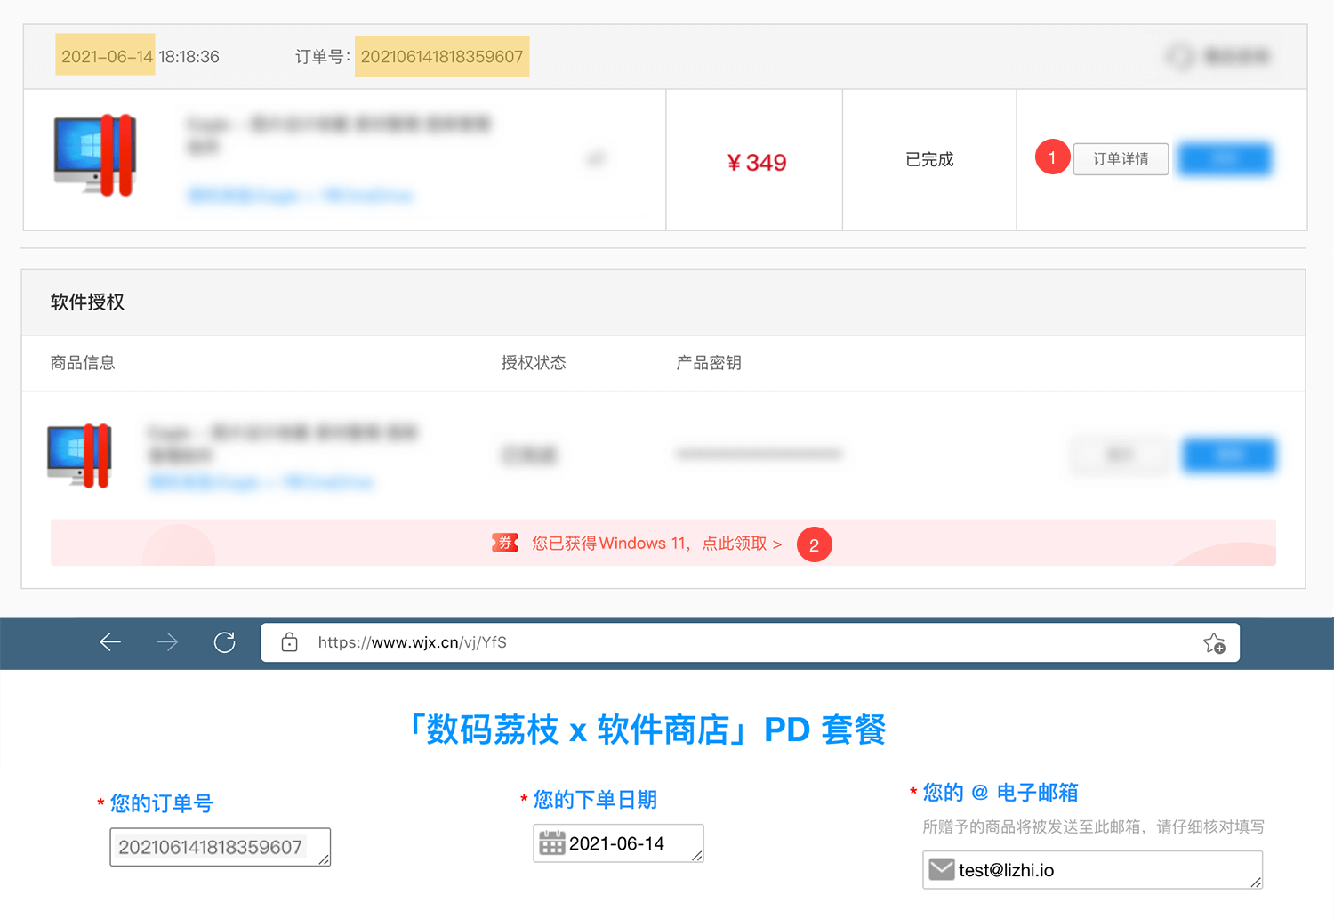Click the blue action button beside 订单详情
This screenshot has width=1334, height=919.
click(x=1225, y=158)
